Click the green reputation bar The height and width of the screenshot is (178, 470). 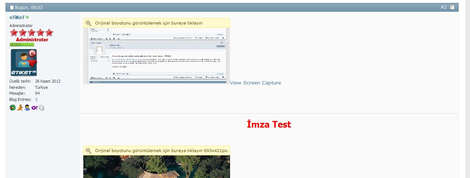pyautogui.click(x=22, y=45)
